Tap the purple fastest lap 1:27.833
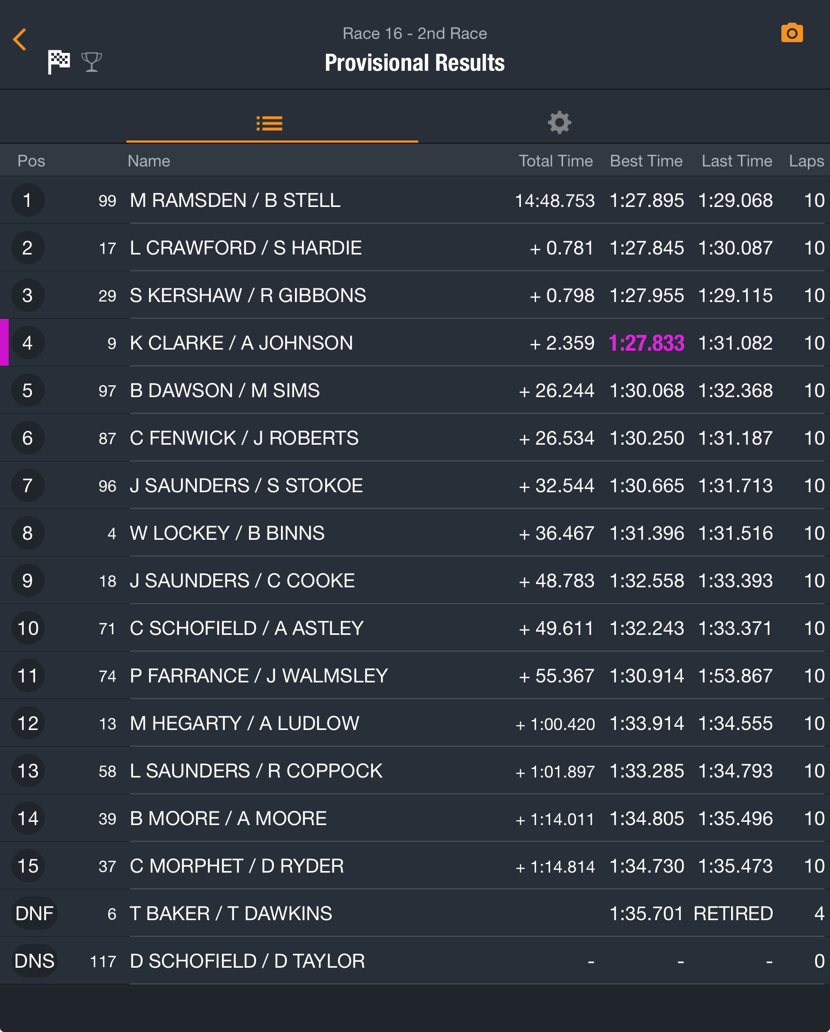Viewport: 830px width, 1032px height. 646,343
